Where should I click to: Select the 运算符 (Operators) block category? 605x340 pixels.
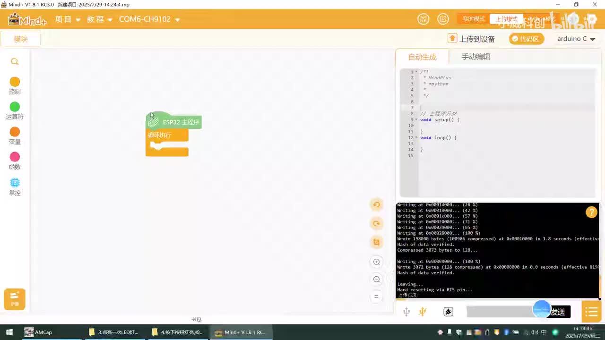pos(15,111)
